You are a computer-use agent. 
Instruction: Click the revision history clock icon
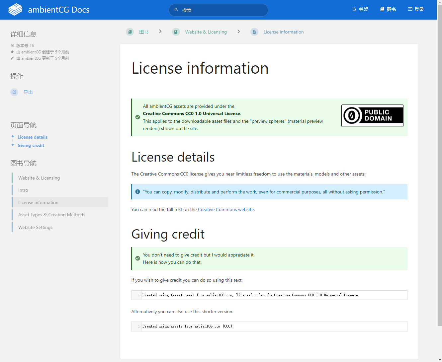click(12, 45)
